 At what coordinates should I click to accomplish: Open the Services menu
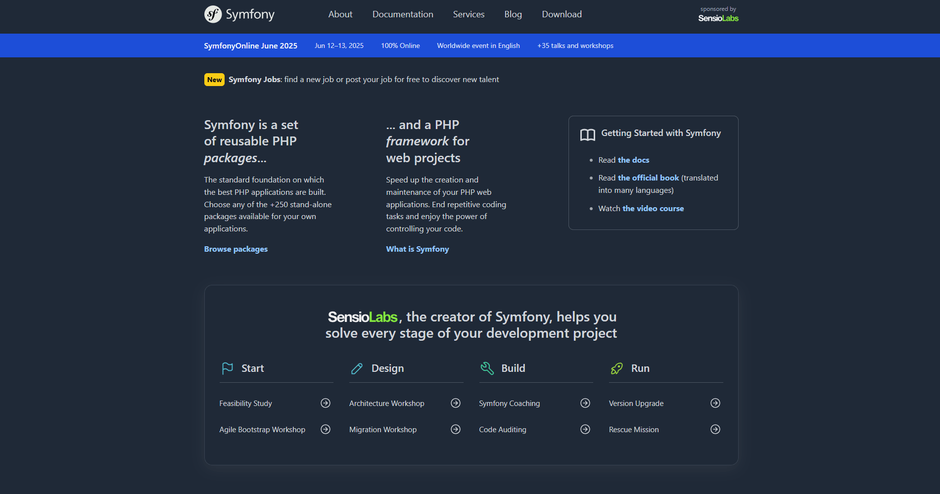tap(469, 14)
